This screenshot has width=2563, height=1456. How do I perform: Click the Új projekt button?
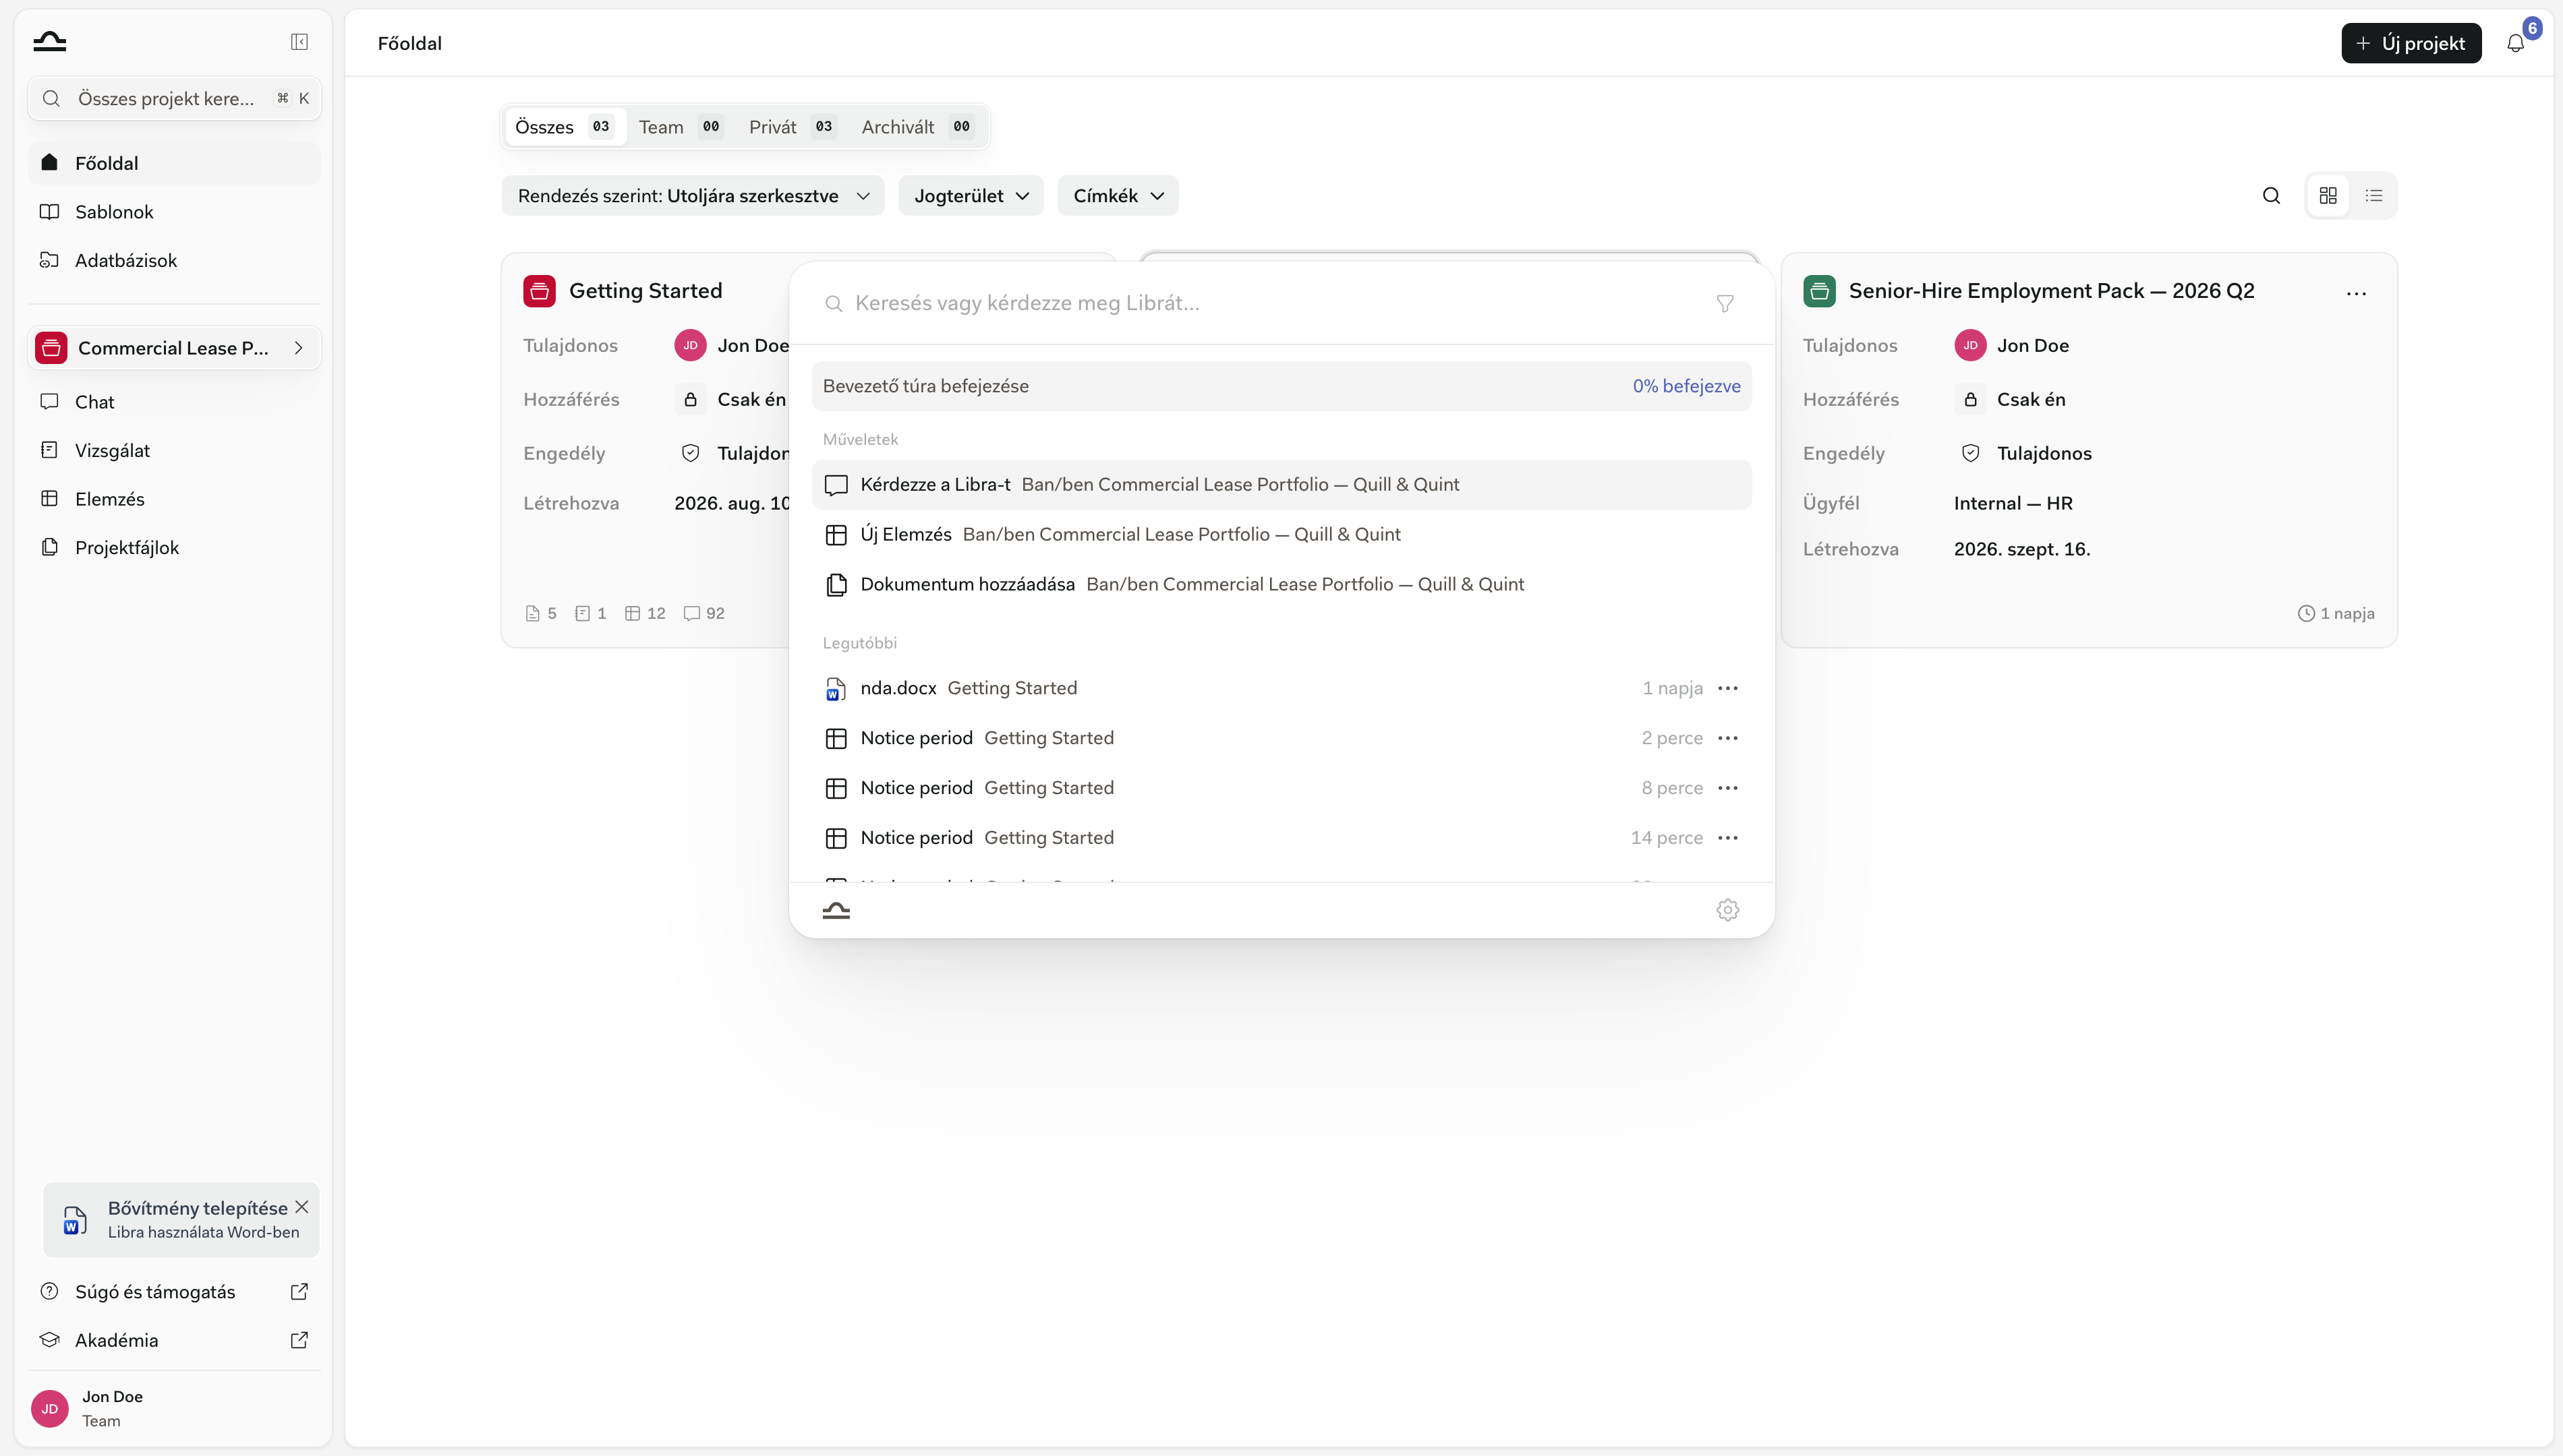pos(2411,43)
